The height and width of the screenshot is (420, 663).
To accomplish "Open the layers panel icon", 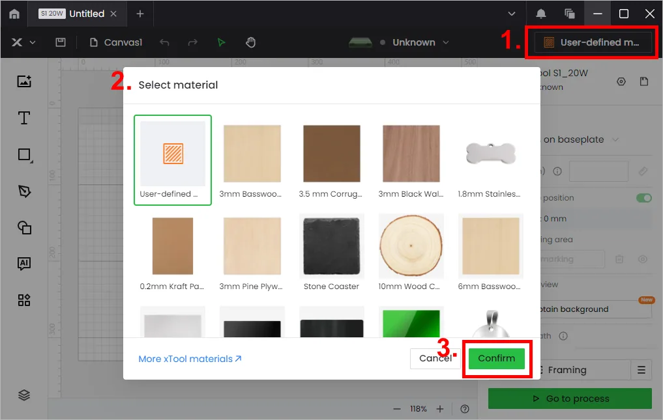I will (x=24, y=395).
